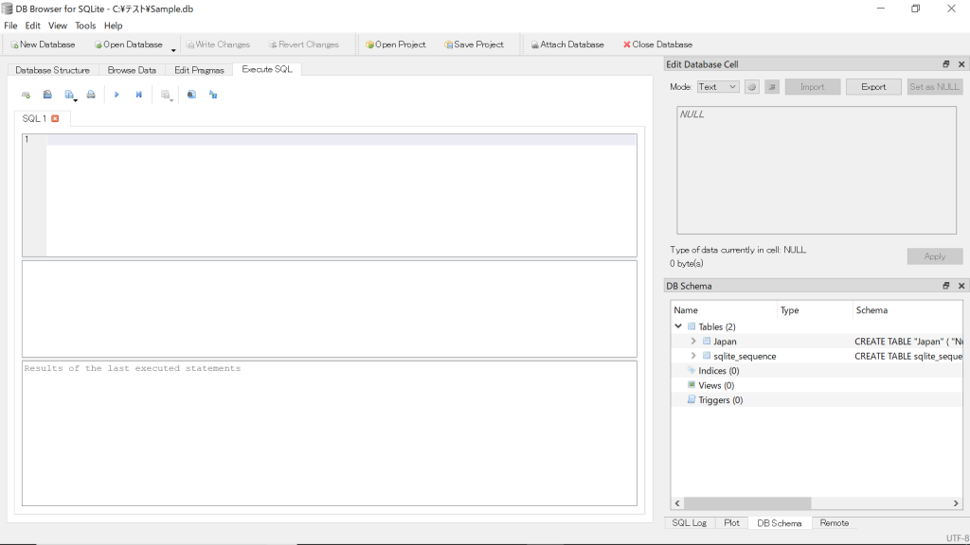Click New Database toolbar button
Image resolution: width=970 pixels, height=545 pixels.
pyautogui.click(x=43, y=44)
